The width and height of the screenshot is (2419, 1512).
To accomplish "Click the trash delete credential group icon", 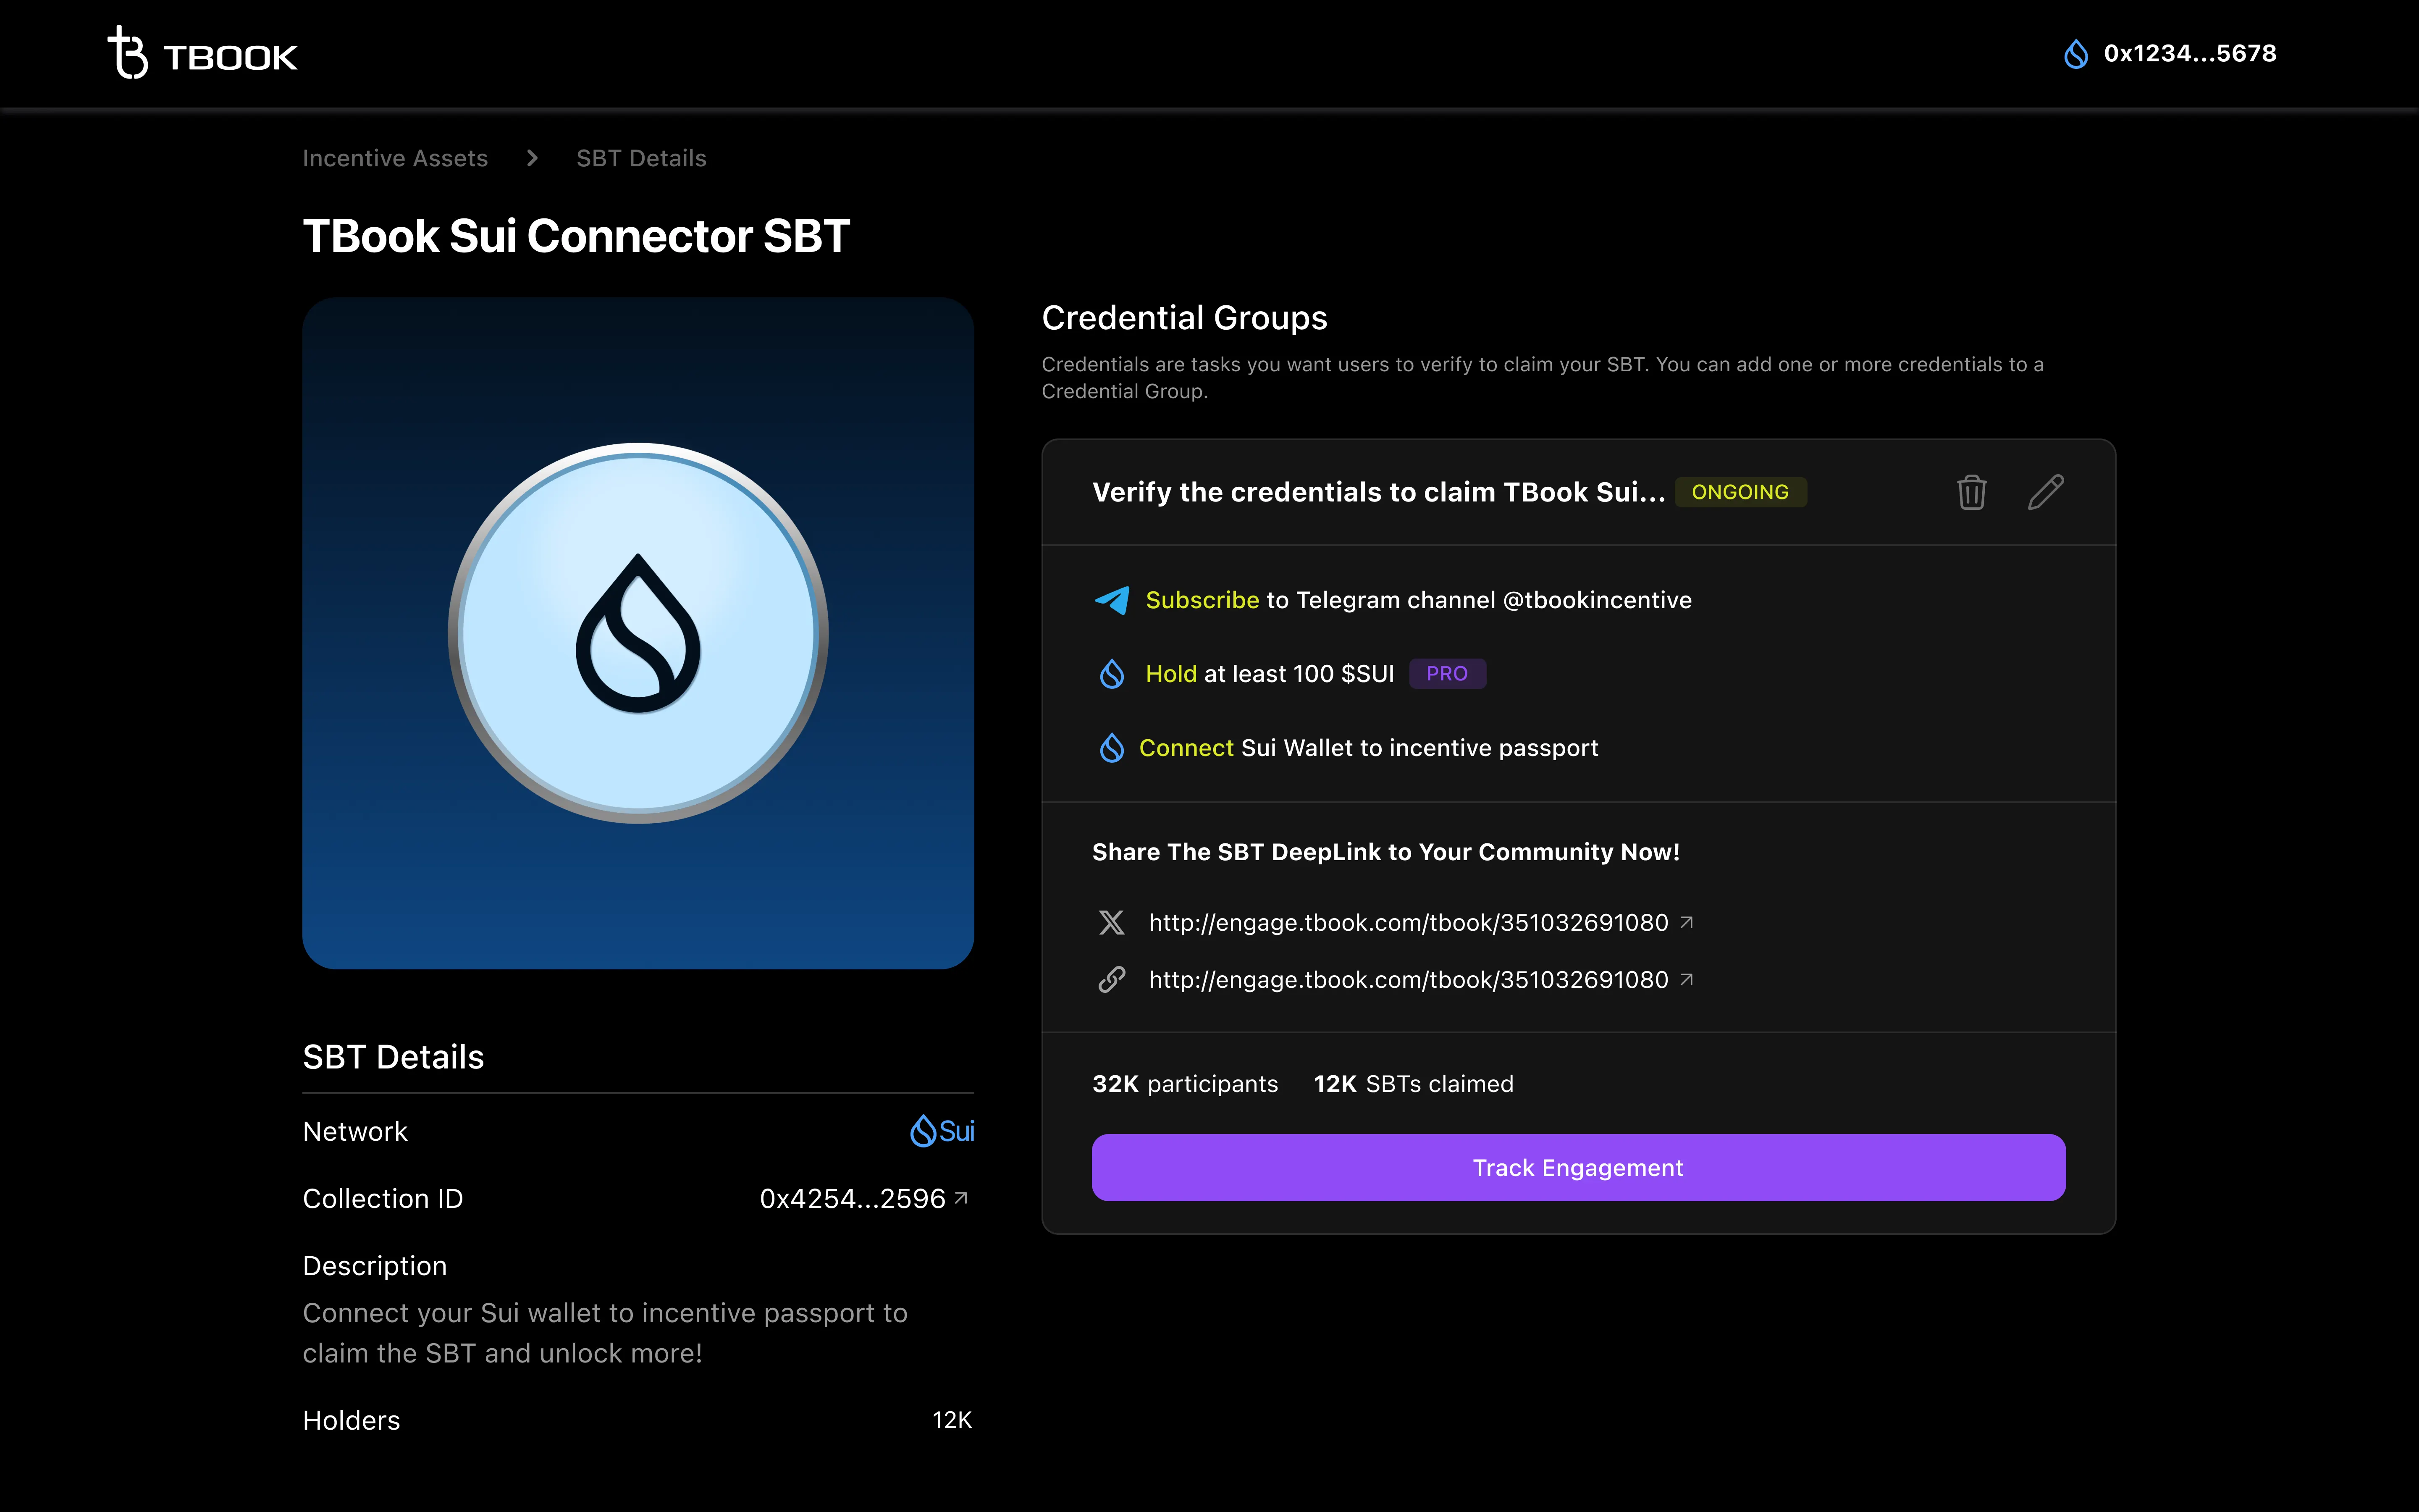I will [x=1971, y=492].
